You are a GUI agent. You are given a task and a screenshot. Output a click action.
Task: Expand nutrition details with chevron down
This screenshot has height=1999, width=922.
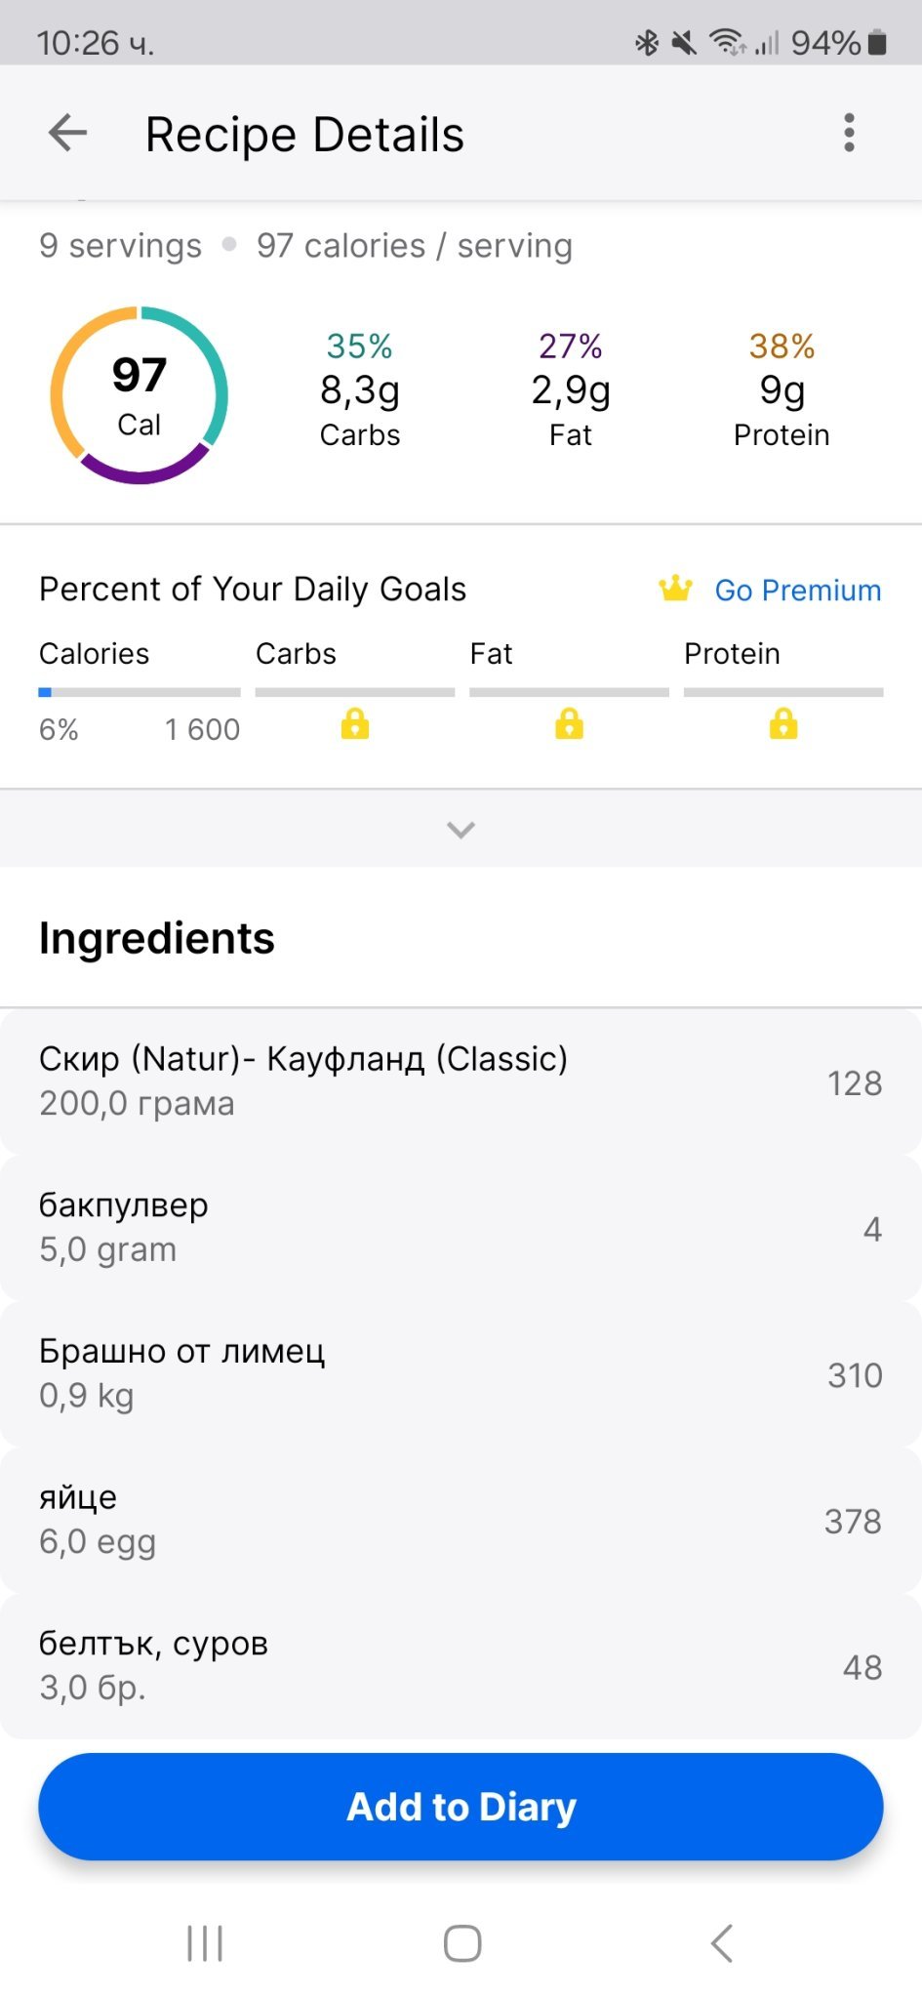(x=461, y=830)
